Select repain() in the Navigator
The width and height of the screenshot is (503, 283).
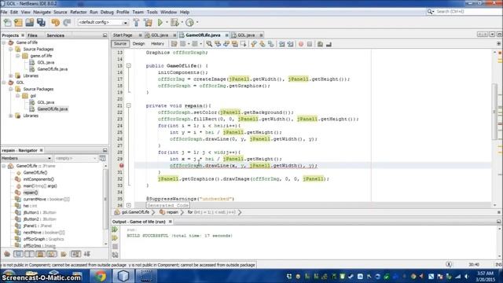pyautogui.click(x=31, y=193)
